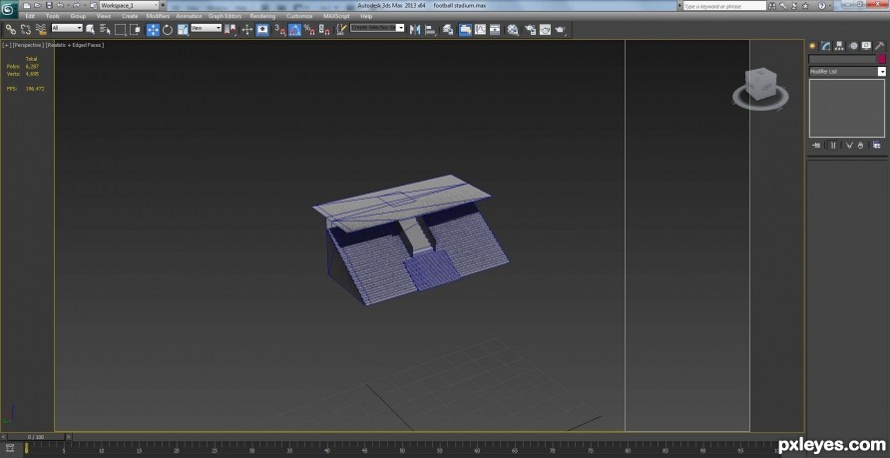This screenshot has height=458, width=890.
Task: Open the Modifiers menu
Action: pos(158,16)
